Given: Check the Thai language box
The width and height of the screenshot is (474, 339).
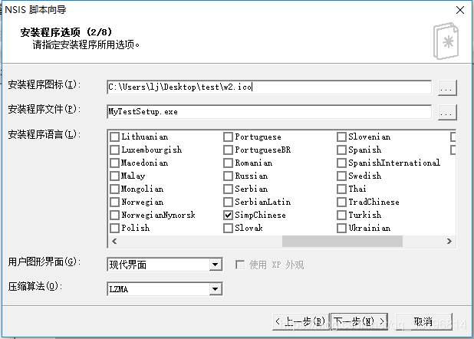Looking at the screenshot, I should pyautogui.click(x=341, y=189).
